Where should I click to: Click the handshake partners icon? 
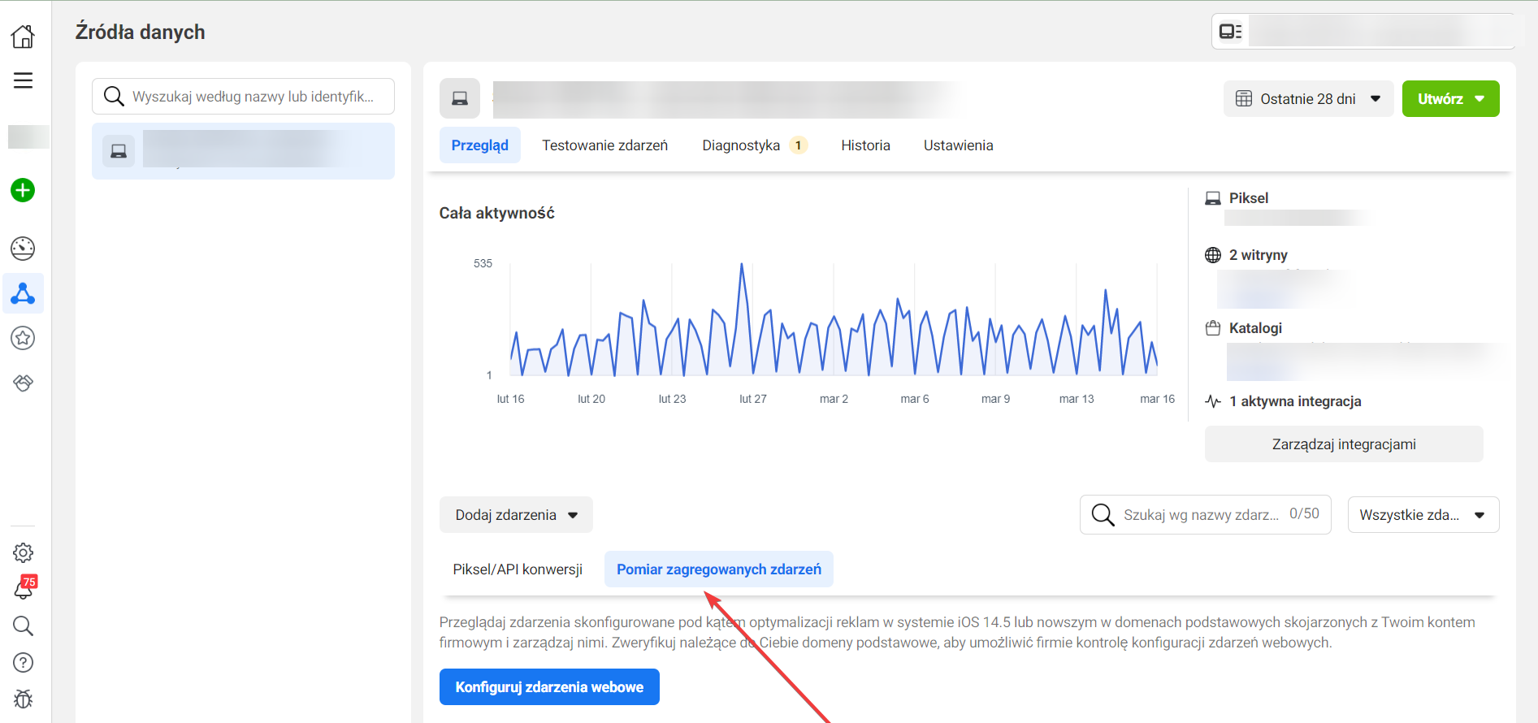23,383
